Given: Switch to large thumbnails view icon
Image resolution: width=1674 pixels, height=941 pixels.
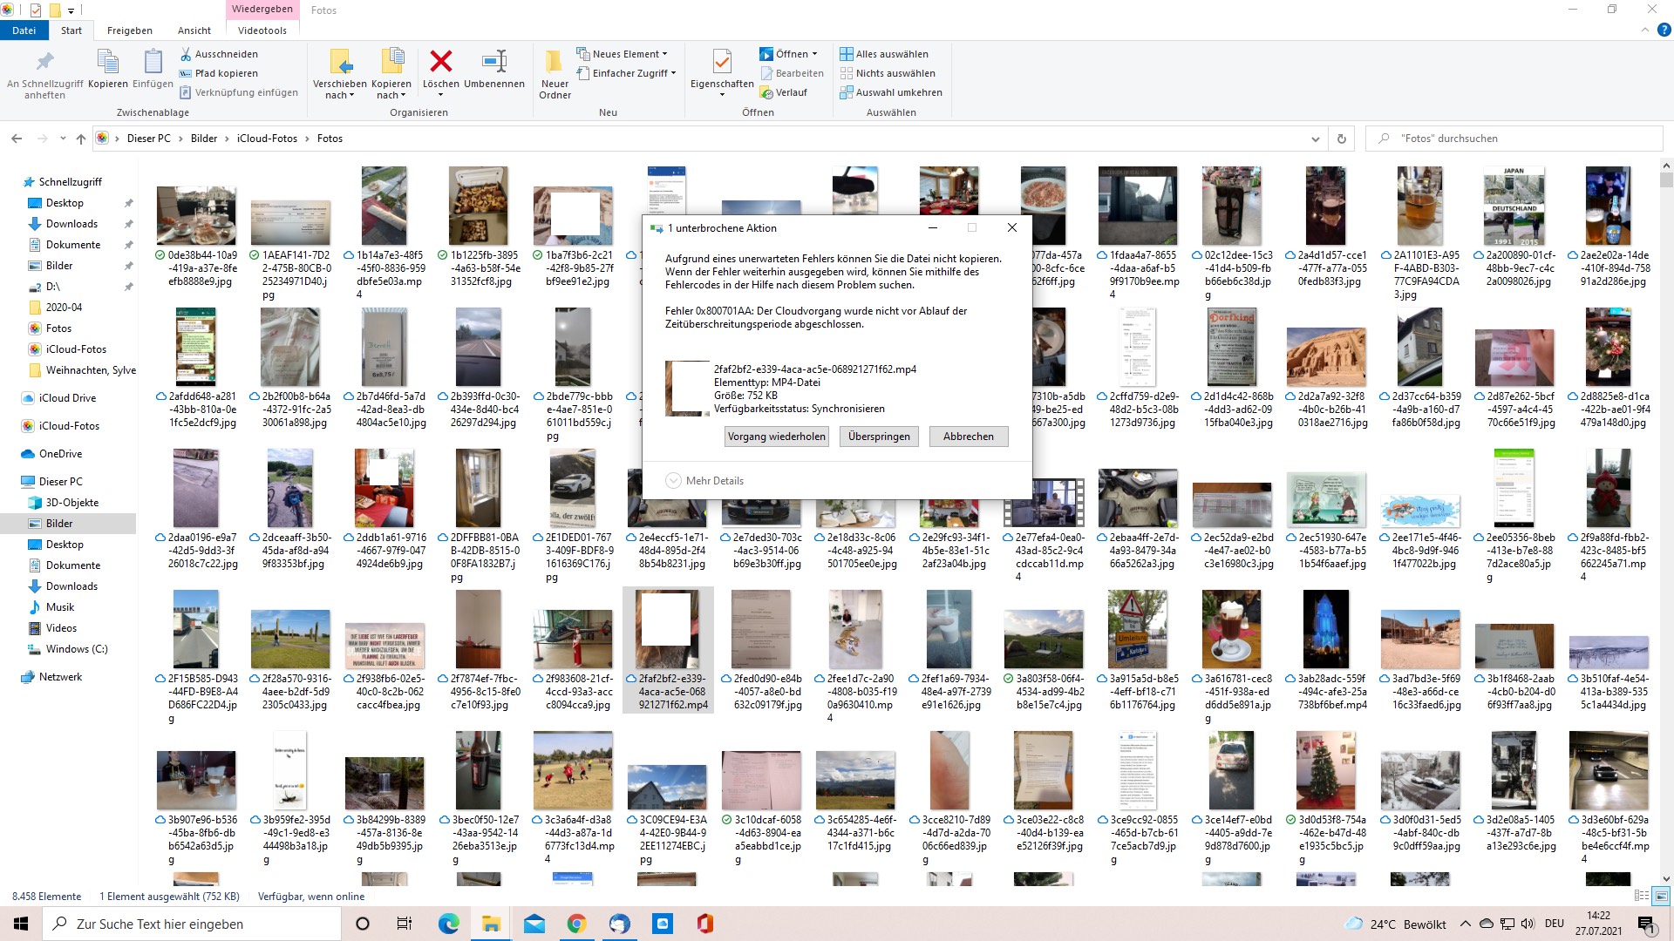Looking at the screenshot, I should 1661,896.
